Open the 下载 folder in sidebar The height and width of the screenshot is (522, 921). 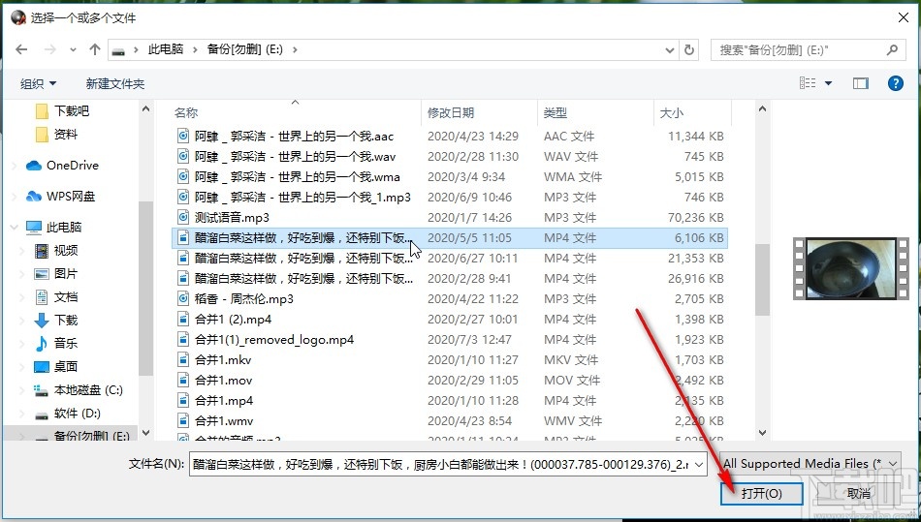point(56,321)
